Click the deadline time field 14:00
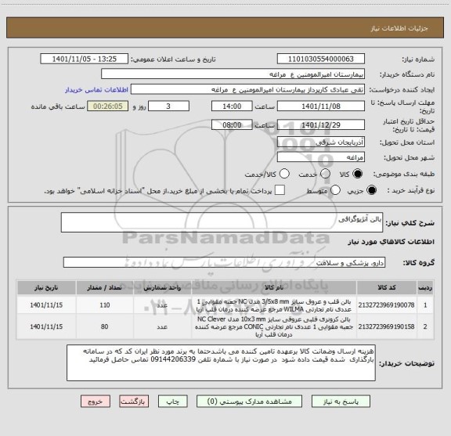 tap(232, 106)
